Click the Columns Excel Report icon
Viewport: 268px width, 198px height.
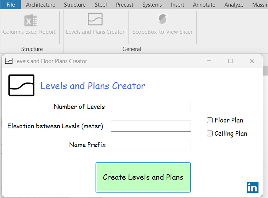click(x=30, y=20)
